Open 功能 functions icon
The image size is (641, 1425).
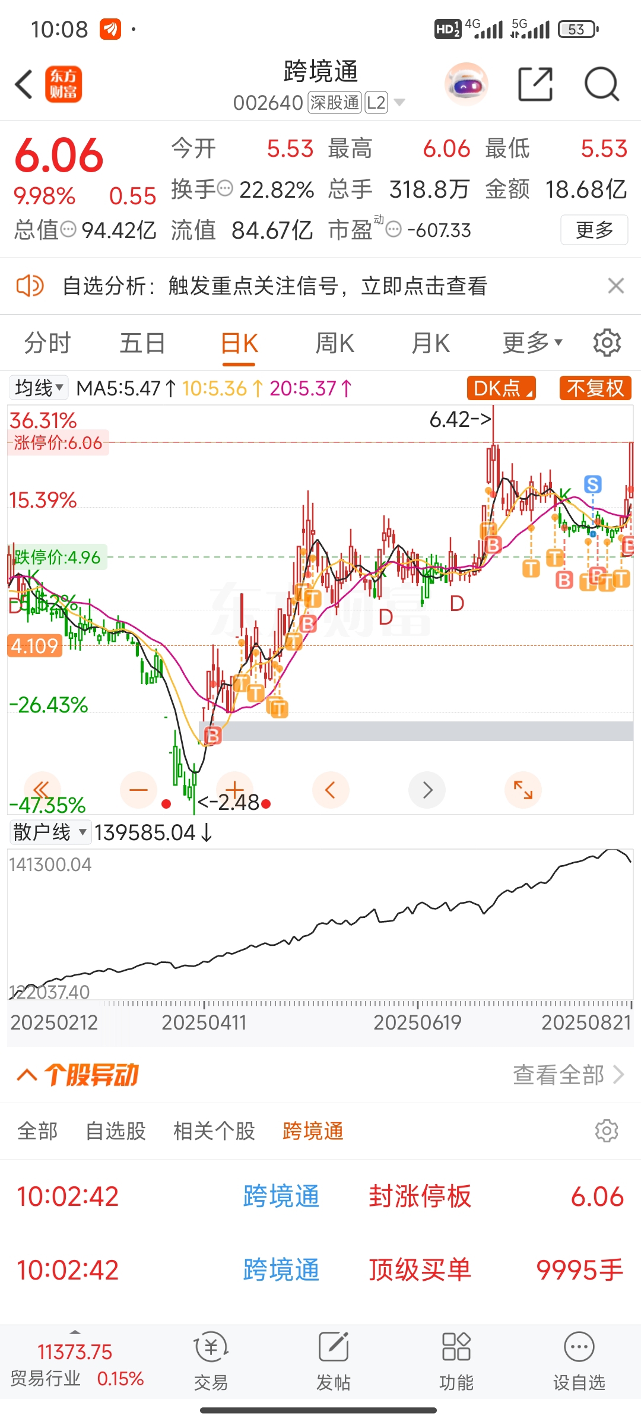(x=456, y=1362)
